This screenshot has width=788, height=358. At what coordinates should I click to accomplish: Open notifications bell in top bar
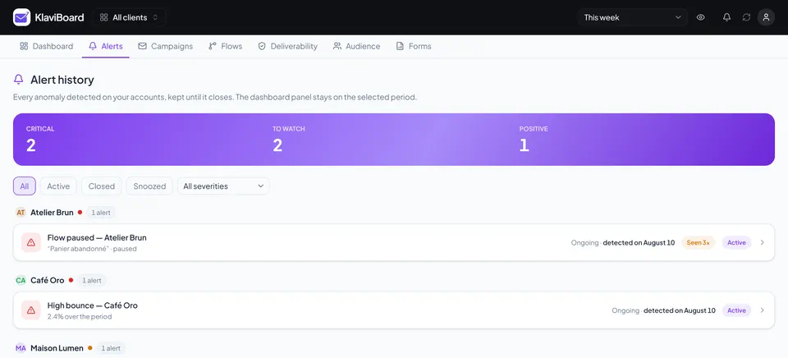tap(726, 17)
